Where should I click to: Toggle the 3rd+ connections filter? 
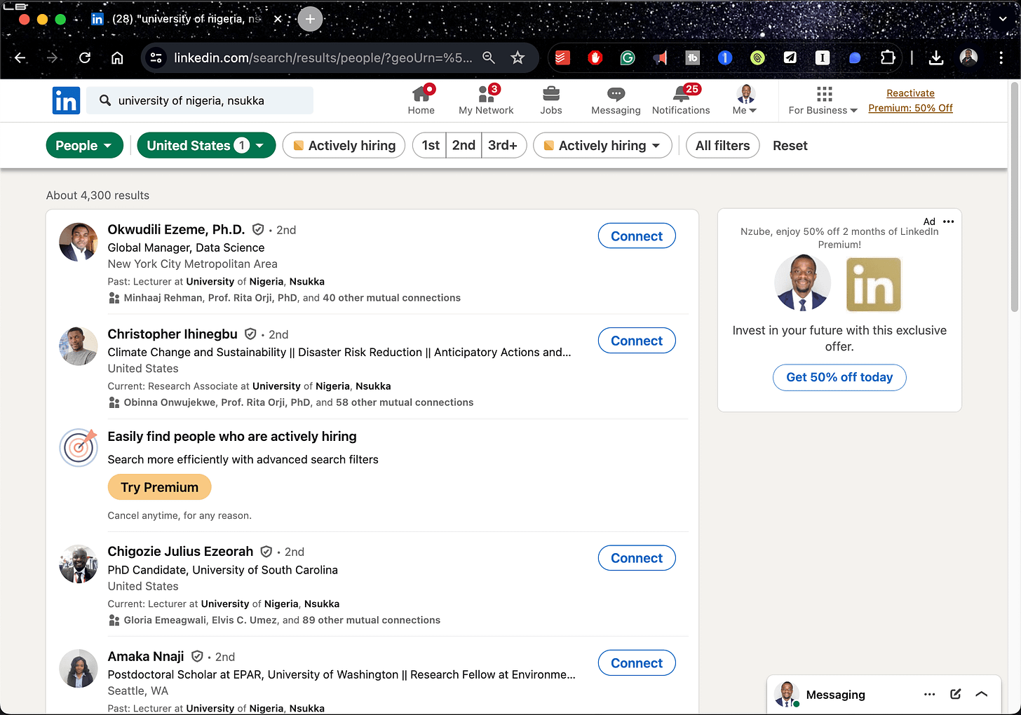(x=503, y=145)
